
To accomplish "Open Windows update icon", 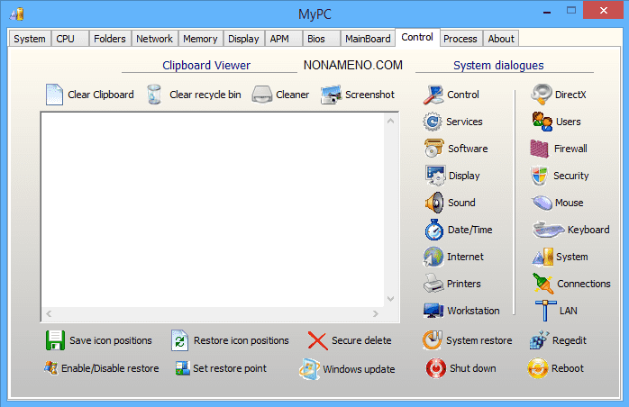I will (309, 368).
